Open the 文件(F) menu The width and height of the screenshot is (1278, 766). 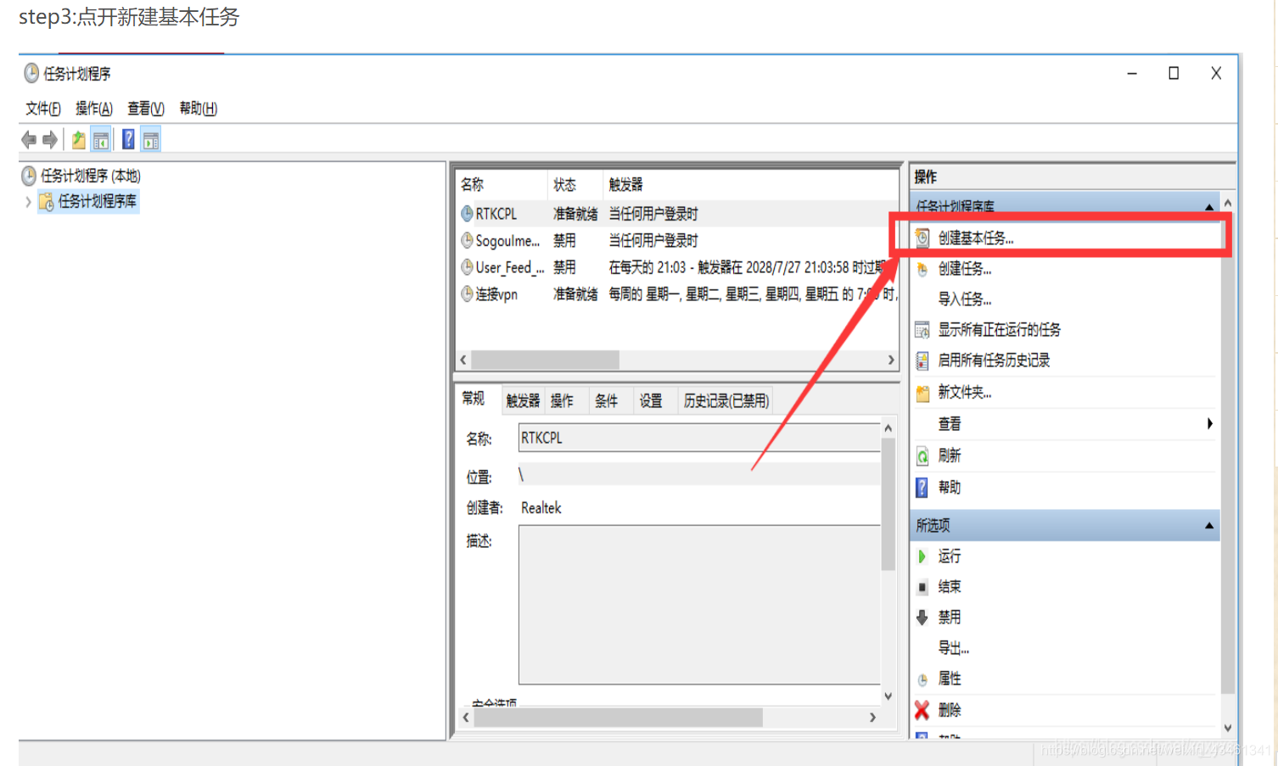click(x=43, y=109)
